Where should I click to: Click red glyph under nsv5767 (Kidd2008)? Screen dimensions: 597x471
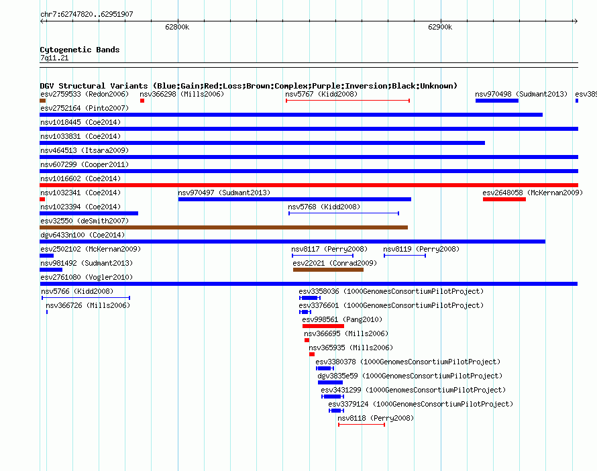(x=347, y=101)
